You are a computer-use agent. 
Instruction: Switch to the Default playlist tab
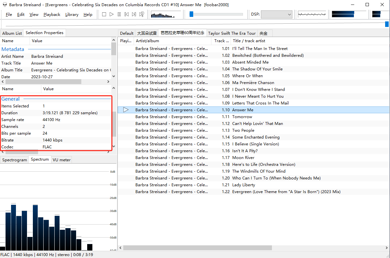pos(127,33)
